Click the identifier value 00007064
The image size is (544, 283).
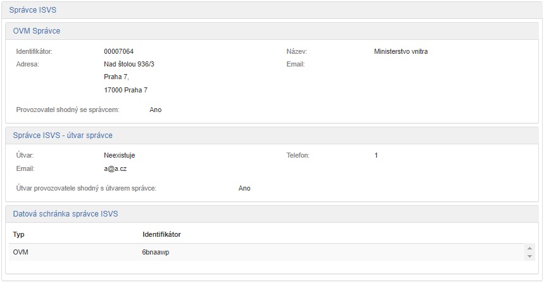click(118, 51)
